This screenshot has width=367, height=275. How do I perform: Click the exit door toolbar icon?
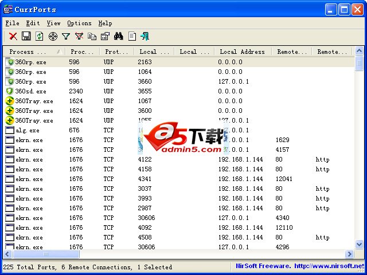point(145,36)
